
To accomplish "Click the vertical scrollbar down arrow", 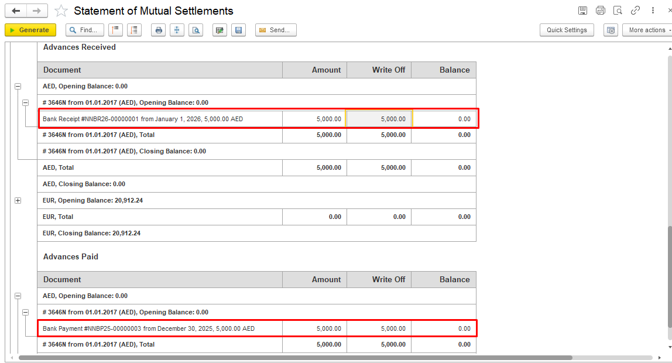I will tap(670, 347).
